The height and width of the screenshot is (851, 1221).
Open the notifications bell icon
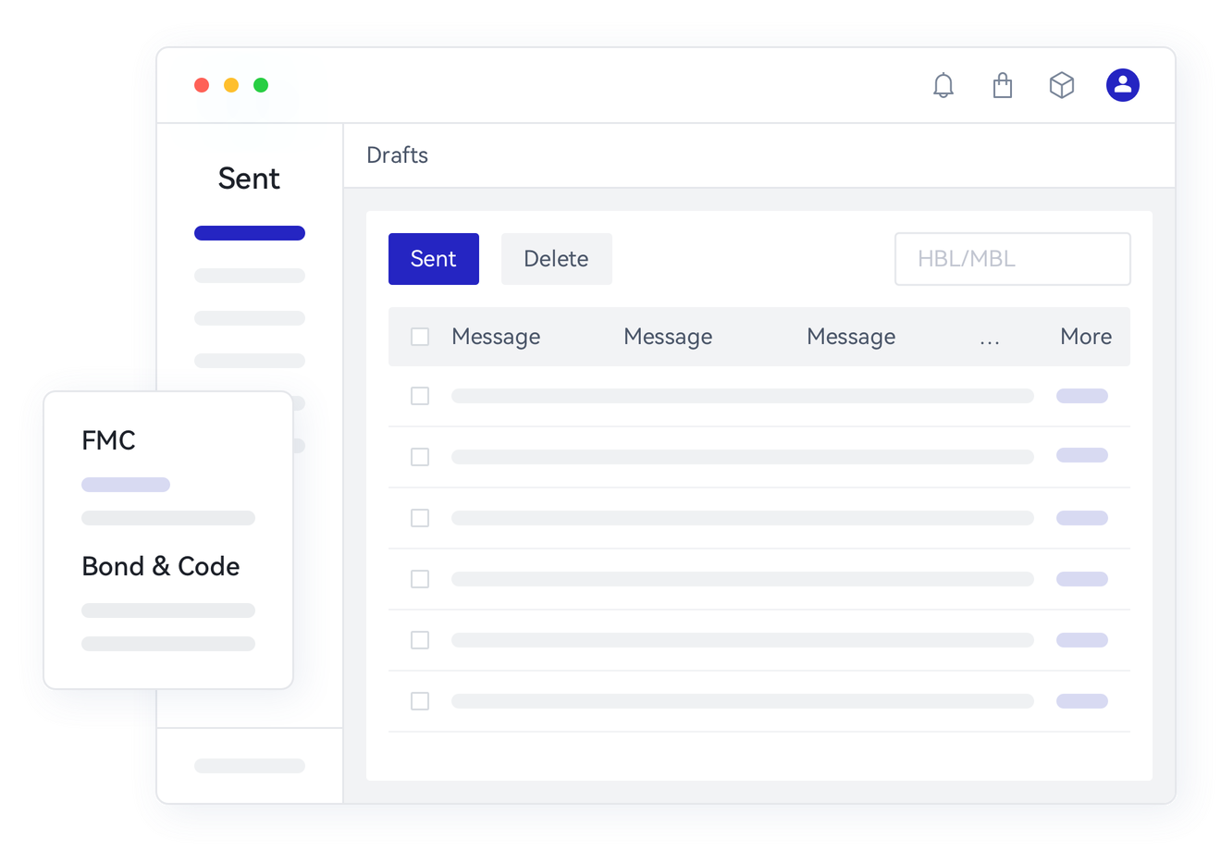click(943, 85)
